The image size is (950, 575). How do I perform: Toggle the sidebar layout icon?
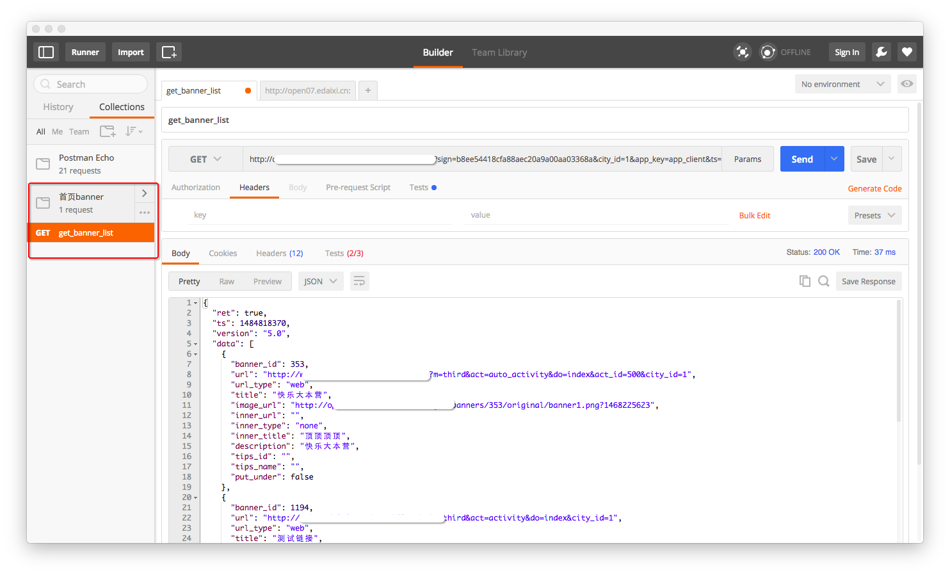coord(46,52)
